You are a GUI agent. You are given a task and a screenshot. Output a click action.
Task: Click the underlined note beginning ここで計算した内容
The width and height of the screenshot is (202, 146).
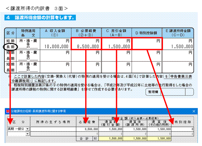[x=102, y=79]
